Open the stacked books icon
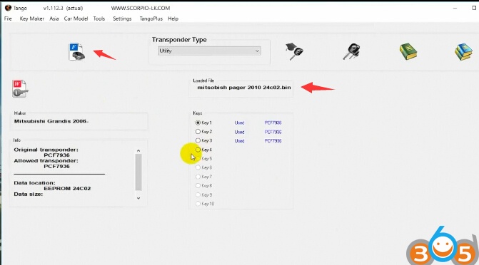The width and height of the screenshot is (479, 265). click(463, 51)
